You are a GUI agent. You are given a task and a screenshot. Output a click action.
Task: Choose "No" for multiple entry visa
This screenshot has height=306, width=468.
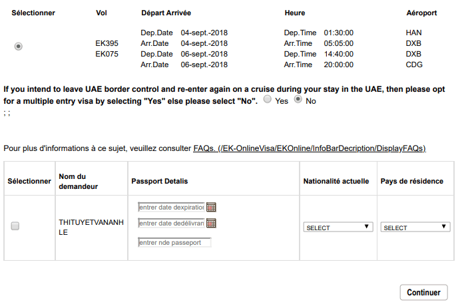tap(298, 100)
